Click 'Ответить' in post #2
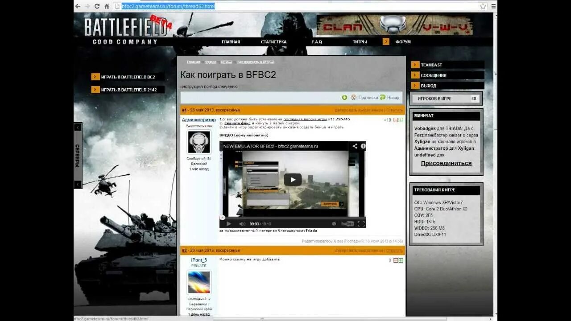The image size is (571, 321). tap(394, 251)
